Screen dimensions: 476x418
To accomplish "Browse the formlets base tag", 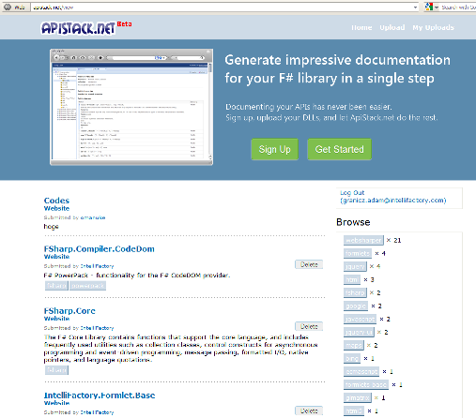I will [366, 384].
